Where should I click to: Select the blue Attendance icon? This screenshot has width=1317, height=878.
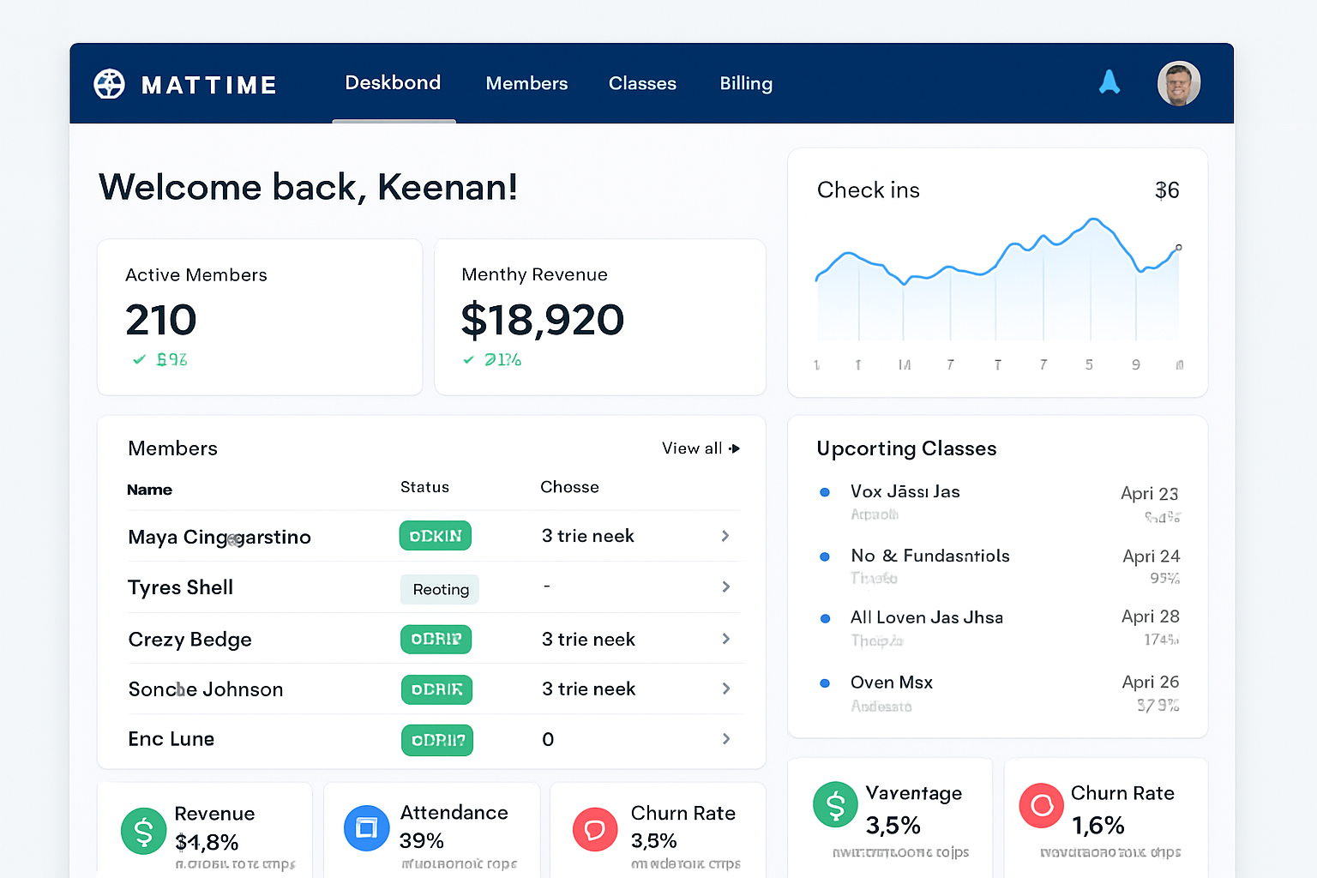[366, 827]
